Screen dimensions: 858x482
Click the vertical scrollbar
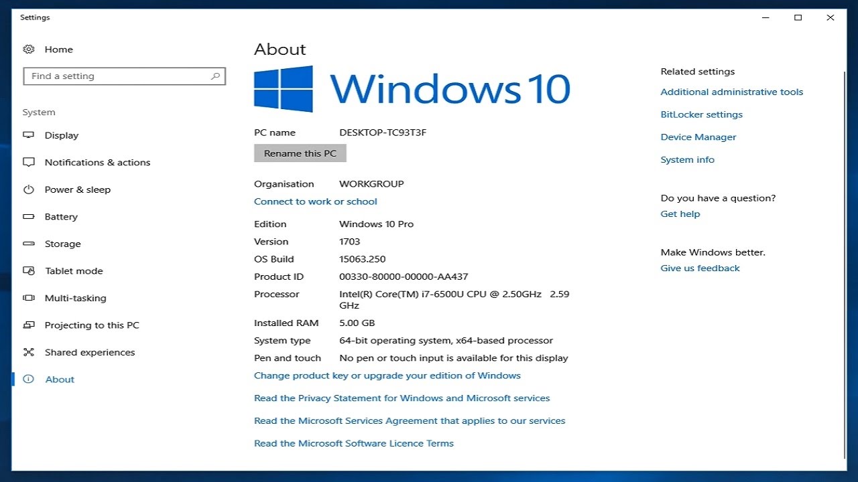point(844,264)
